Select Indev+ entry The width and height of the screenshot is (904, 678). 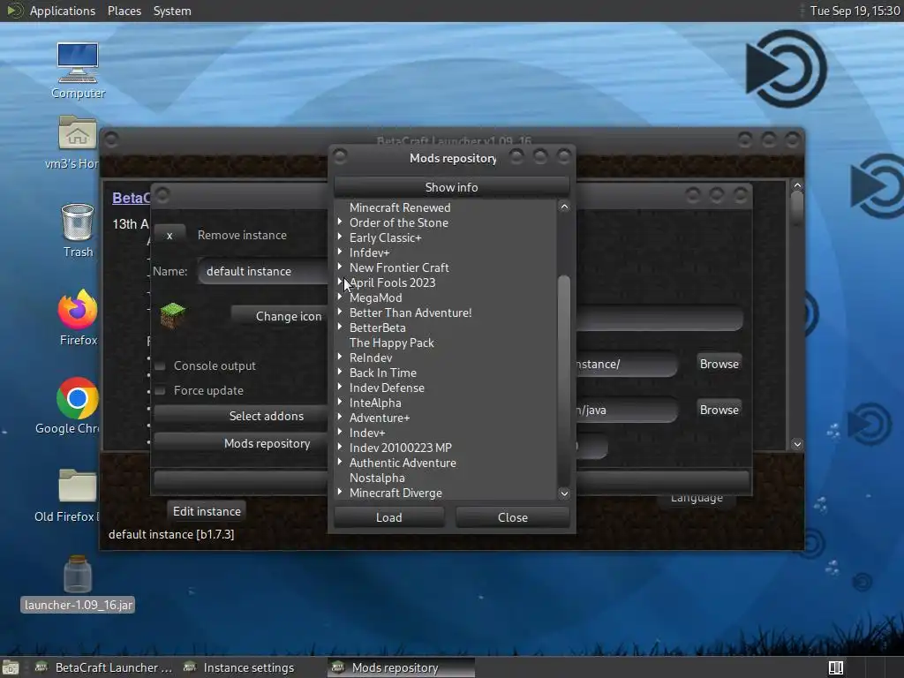coord(367,433)
